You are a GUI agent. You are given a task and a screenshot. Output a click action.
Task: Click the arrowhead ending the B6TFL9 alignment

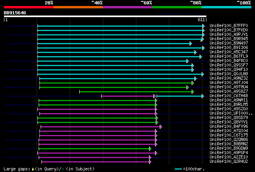[x=201, y=57]
